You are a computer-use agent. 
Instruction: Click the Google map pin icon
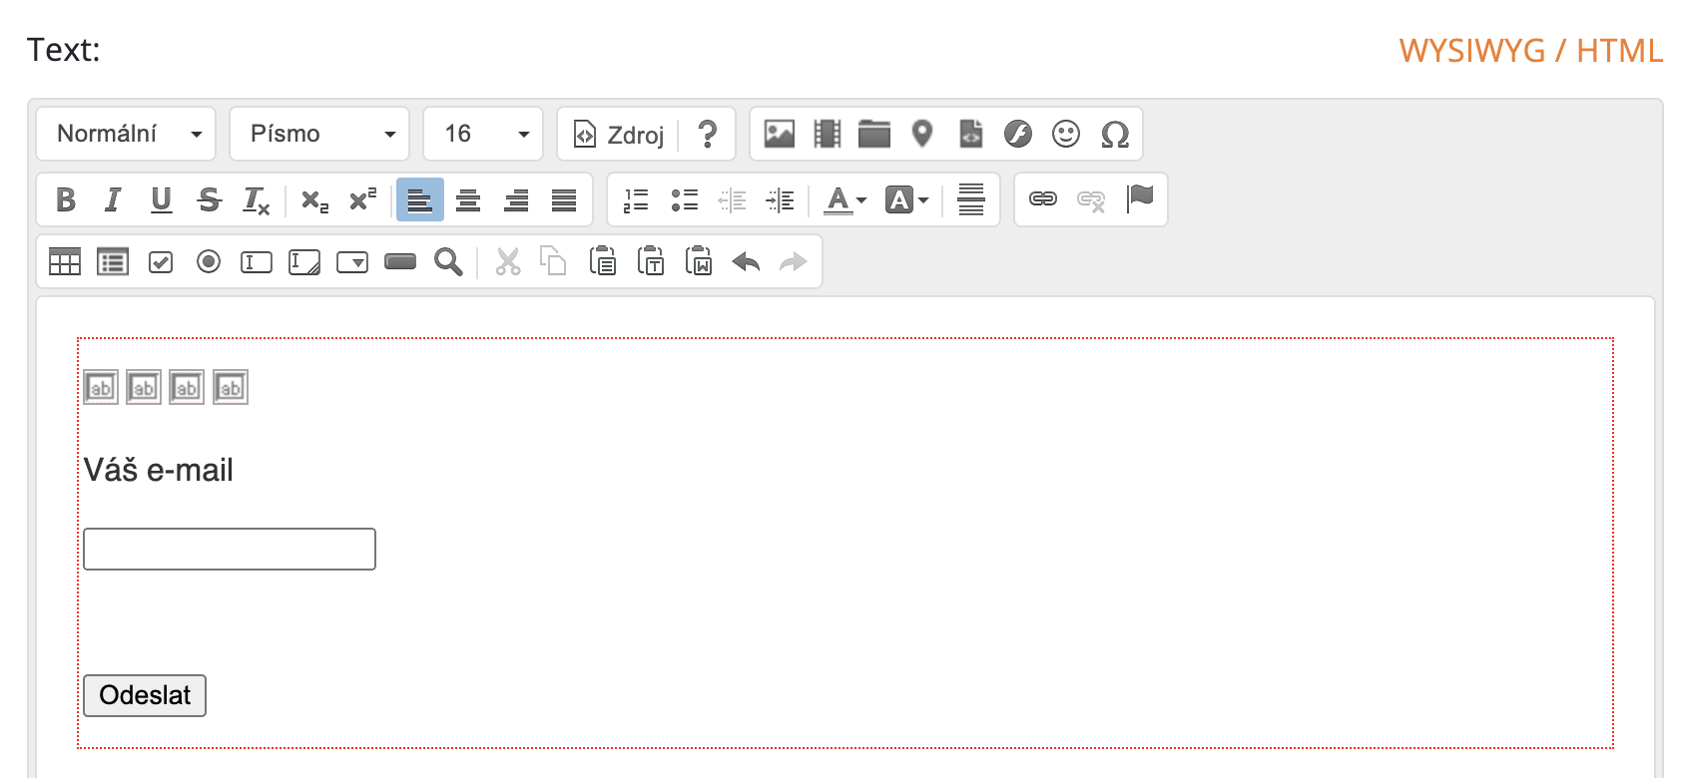[x=922, y=134]
